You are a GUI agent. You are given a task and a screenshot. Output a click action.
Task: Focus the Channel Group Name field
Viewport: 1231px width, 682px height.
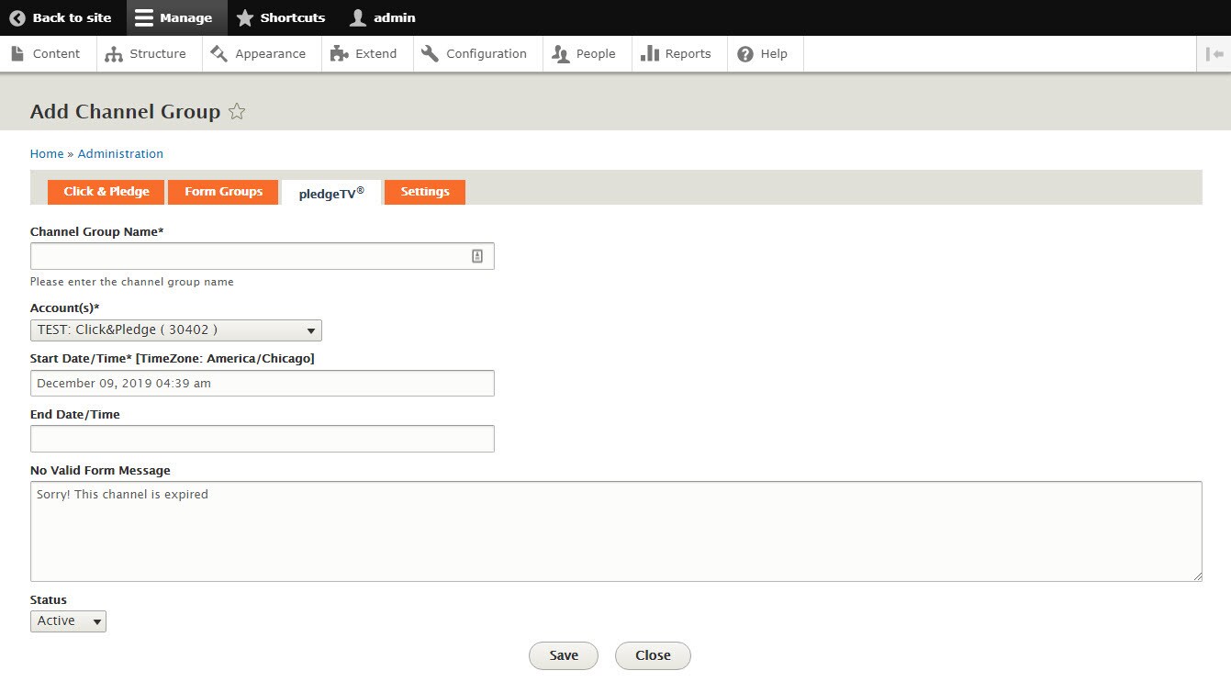pyautogui.click(x=263, y=256)
